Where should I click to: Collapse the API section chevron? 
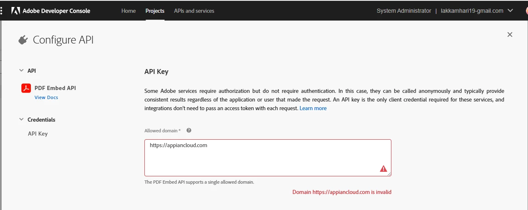coord(21,71)
